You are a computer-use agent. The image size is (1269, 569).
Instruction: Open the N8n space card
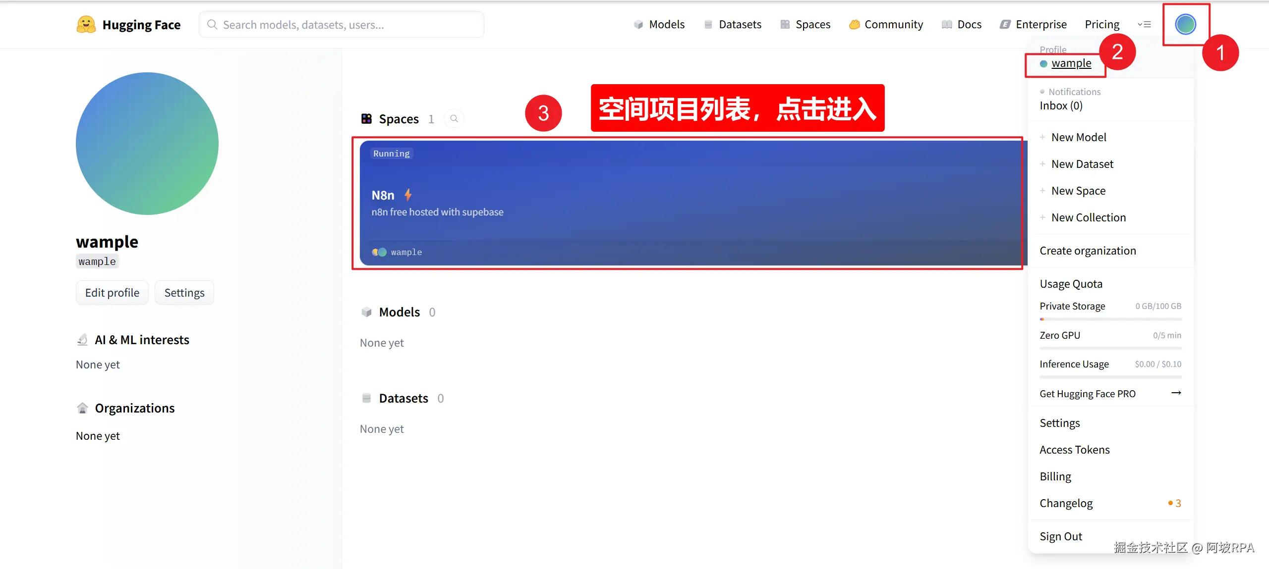(x=689, y=203)
